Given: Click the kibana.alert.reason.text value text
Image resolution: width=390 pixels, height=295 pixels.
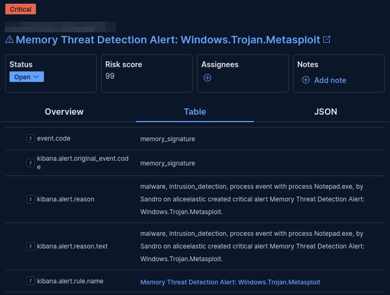Looking at the screenshot, I should coord(252,246).
